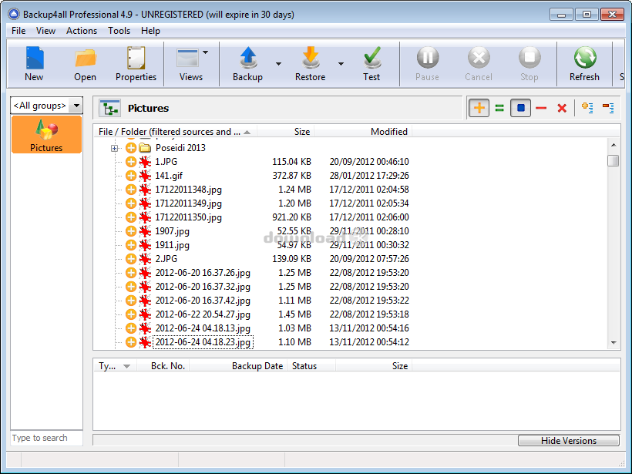Click the Restore toolbar icon

click(310, 64)
